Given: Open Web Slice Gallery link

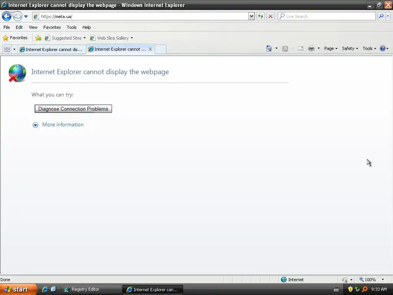Looking at the screenshot, I should tap(111, 38).
